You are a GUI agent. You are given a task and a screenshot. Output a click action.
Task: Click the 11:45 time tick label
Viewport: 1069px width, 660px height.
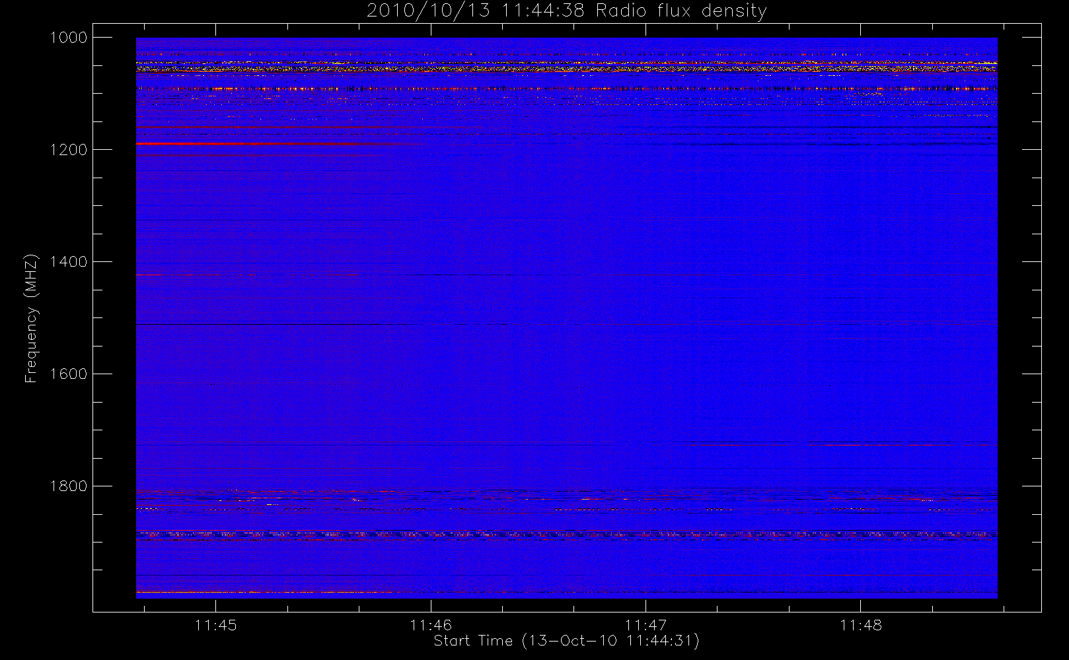(x=215, y=625)
